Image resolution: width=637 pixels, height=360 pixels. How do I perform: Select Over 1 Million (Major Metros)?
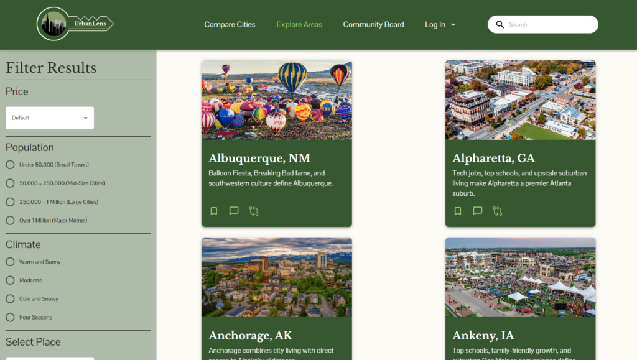pyautogui.click(x=10, y=221)
